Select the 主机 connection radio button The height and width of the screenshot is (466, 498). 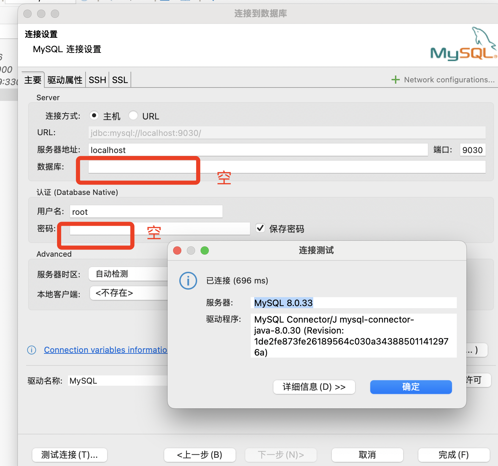94,116
